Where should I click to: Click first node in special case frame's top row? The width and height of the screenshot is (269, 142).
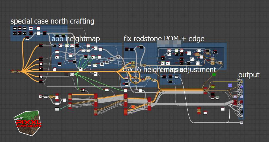[14, 28]
